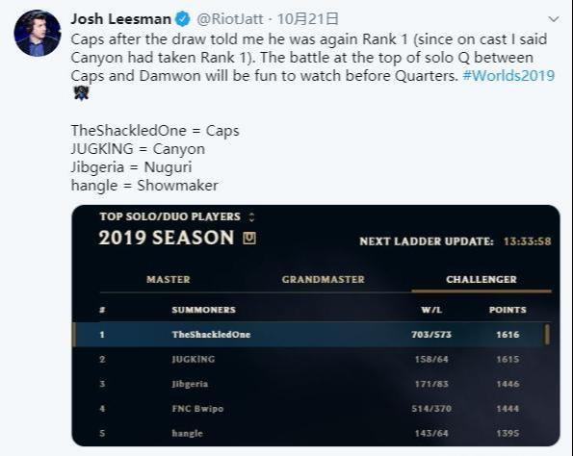Image resolution: width=573 pixels, height=456 pixels.
Task: Open the @RiotJatt handle link
Action: pos(230,19)
